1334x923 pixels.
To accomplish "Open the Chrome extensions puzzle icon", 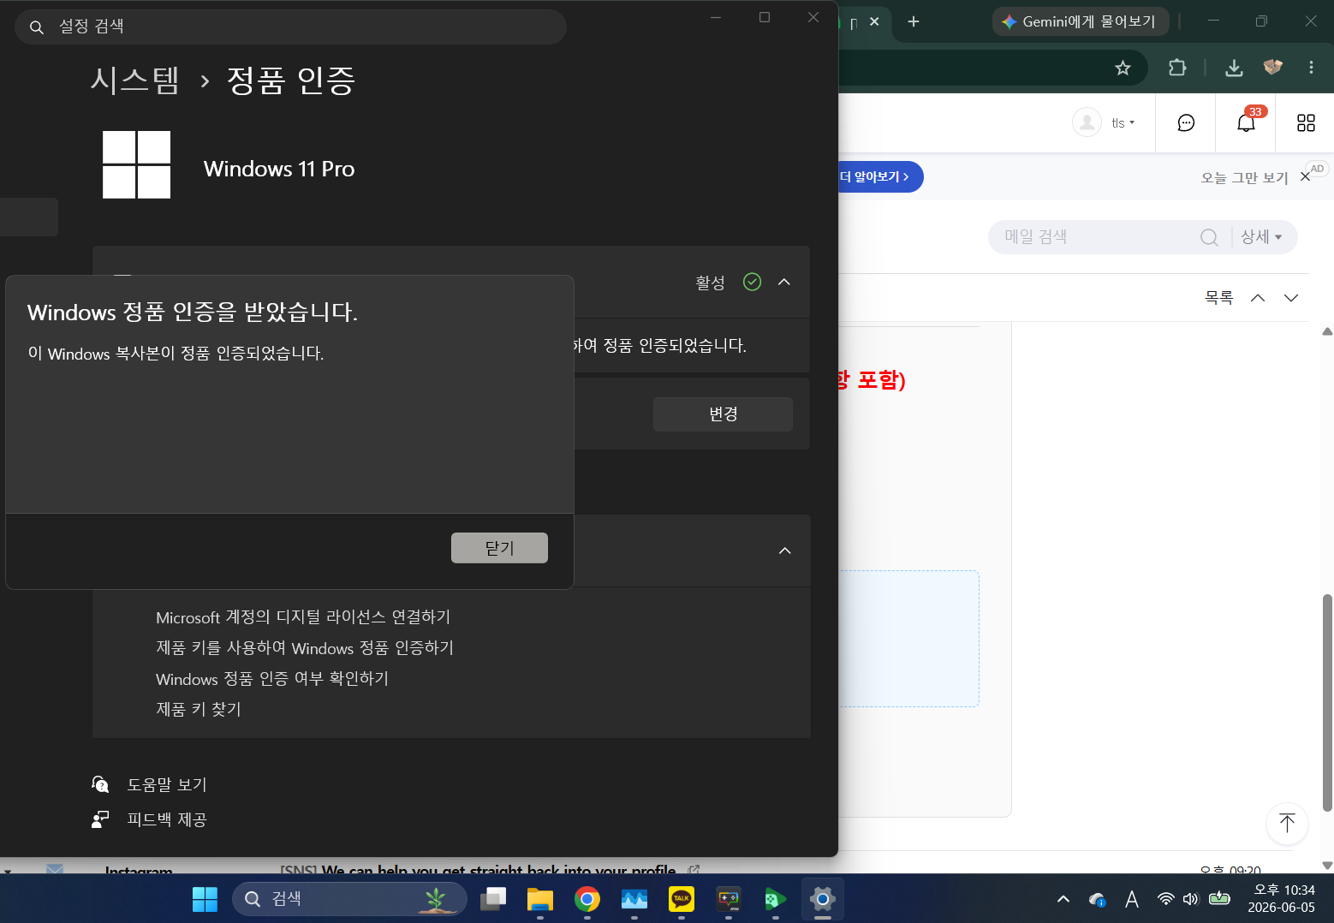I will point(1177,68).
